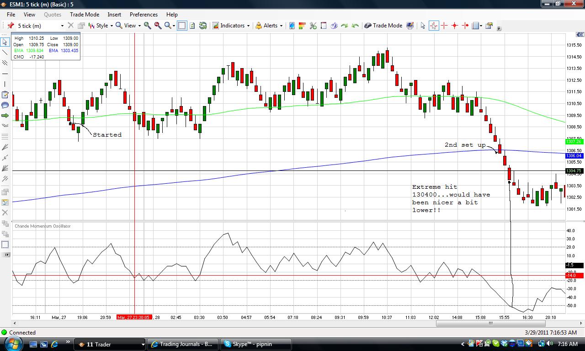This screenshot has width=585, height=351.
Task: Select the horizontal line drawing tool
Action: pos(5,74)
